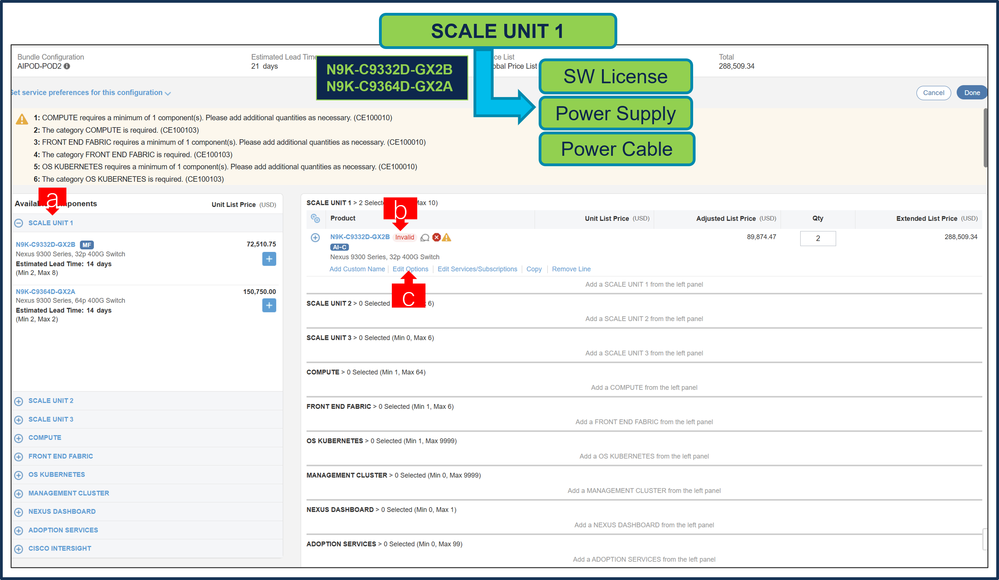Click the Done button
The image size is (999, 580).
pyautogui.click(x=972, y=92)
